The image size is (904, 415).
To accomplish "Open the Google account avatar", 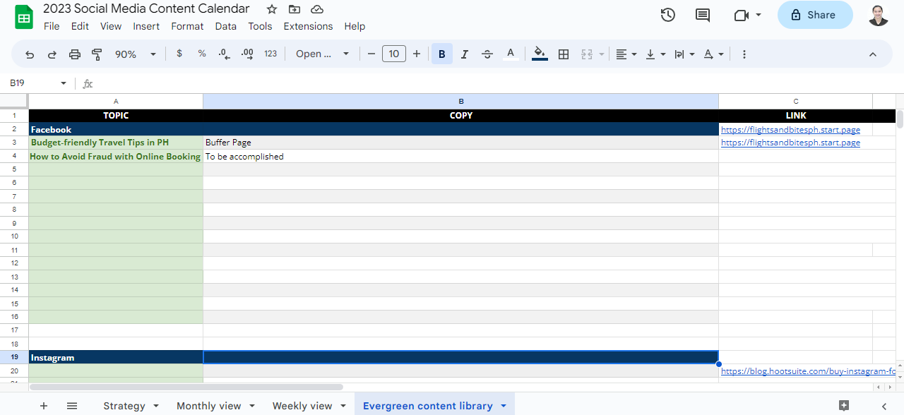I will [879, 15].
